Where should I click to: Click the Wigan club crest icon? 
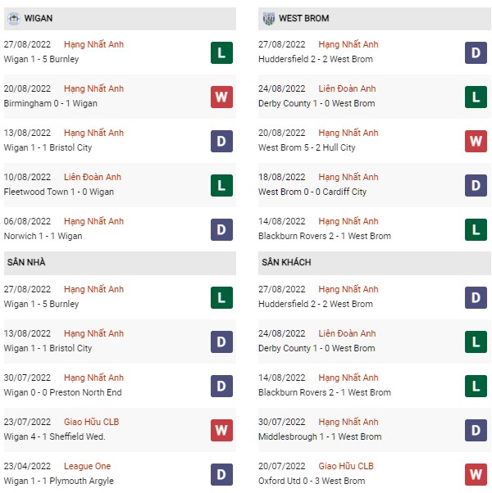14,19
